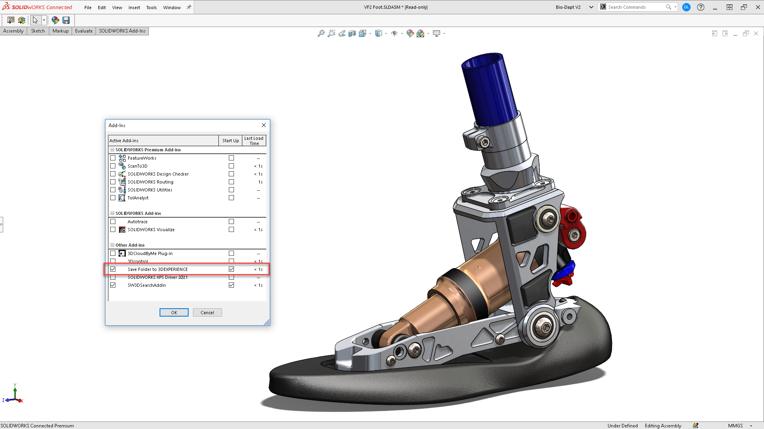Open the Bio-Dapt V2 workspace dropdown
Screen dimensions: 764x429
coord(591,7)
